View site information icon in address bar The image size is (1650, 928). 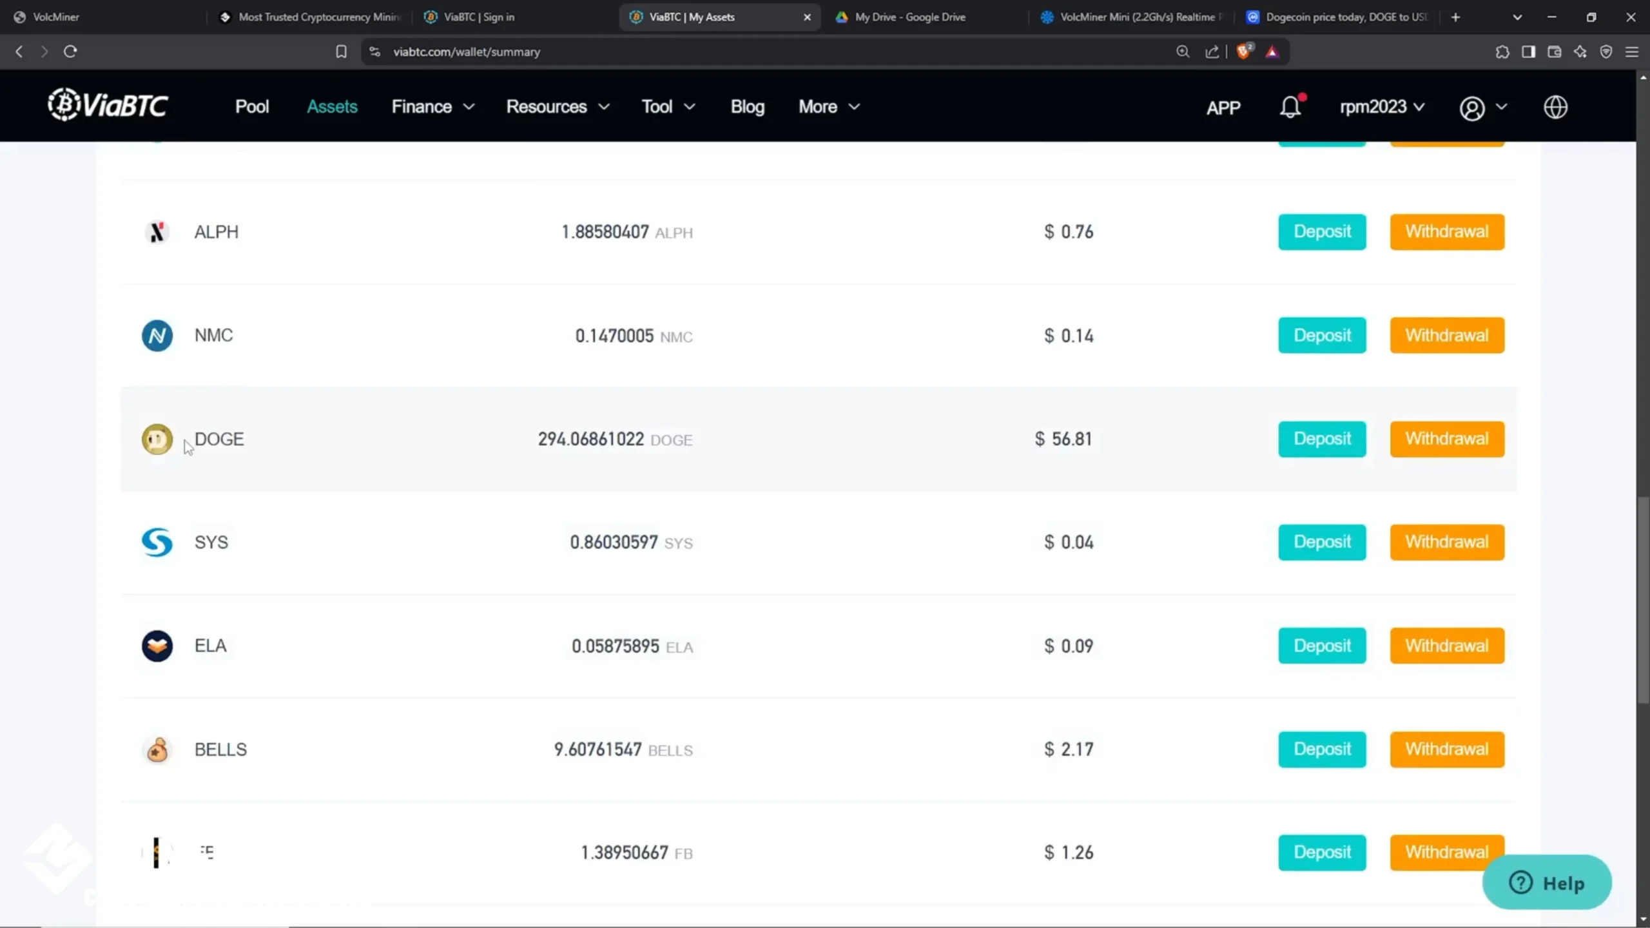pyautogui.click(x=374, y=52)
